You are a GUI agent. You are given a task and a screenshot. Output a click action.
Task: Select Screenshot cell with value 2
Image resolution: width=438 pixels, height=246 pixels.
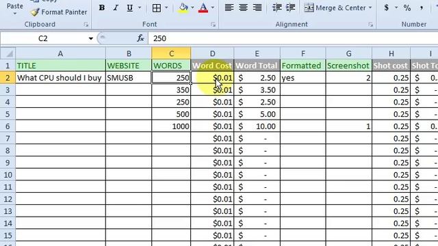click(x=348, y=78)
